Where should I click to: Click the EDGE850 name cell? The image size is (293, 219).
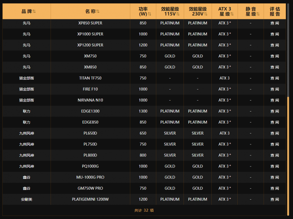(x=90, y=122)
